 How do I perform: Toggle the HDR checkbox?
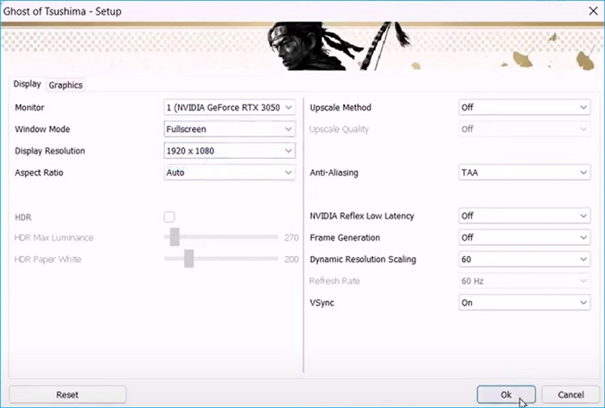pyautogui.click(x=169, y=217)
